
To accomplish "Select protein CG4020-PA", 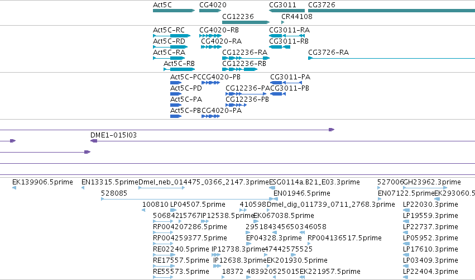I will point(210,116).
